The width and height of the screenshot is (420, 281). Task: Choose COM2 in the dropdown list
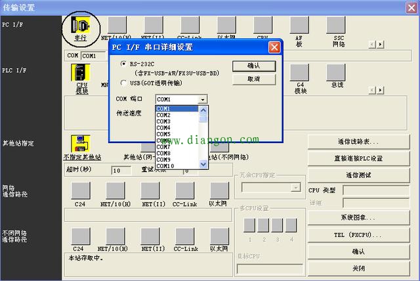[x=177, y=115]
